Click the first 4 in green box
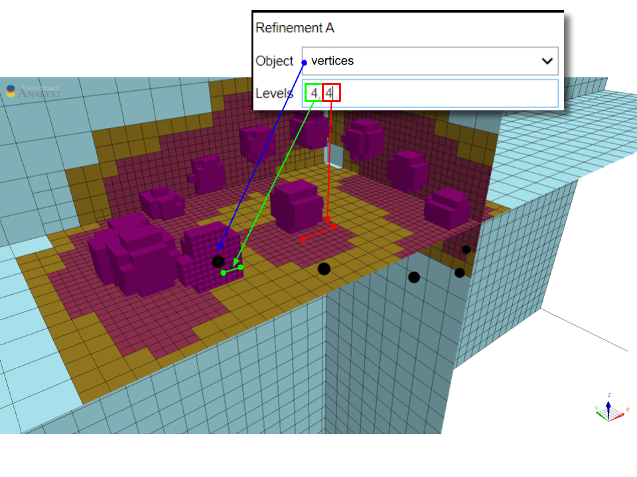This screenshot has width=637, height=477. pyautogui.click(x=314, y=93)
